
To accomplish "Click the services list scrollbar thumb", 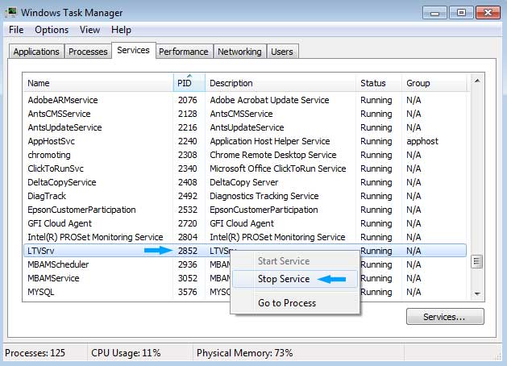I will [x=477, y=261].
